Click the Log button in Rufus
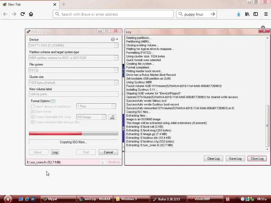This screenshot has width=271, height=203. (55, 152)
